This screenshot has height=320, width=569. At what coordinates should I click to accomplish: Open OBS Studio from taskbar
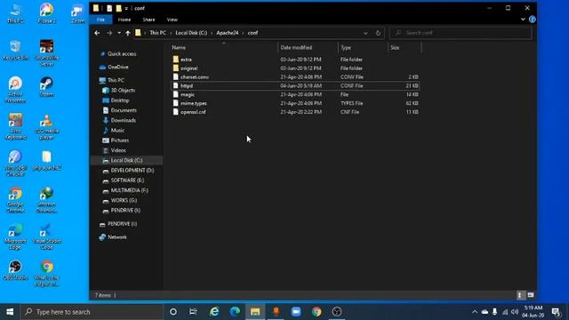coord(337,312)
